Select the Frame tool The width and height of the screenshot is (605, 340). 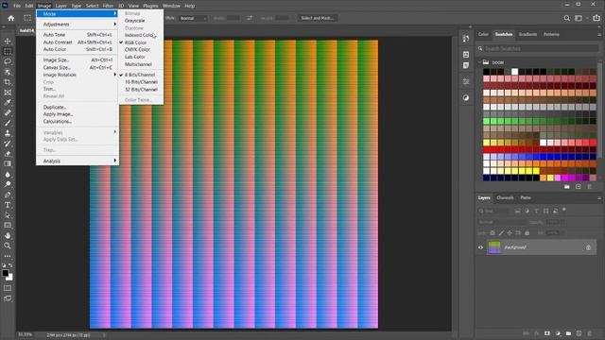(x=8, y=93)
